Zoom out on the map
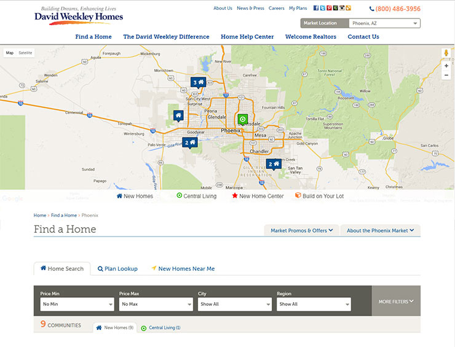The image size is (455, 347). [x=446, y=75]
